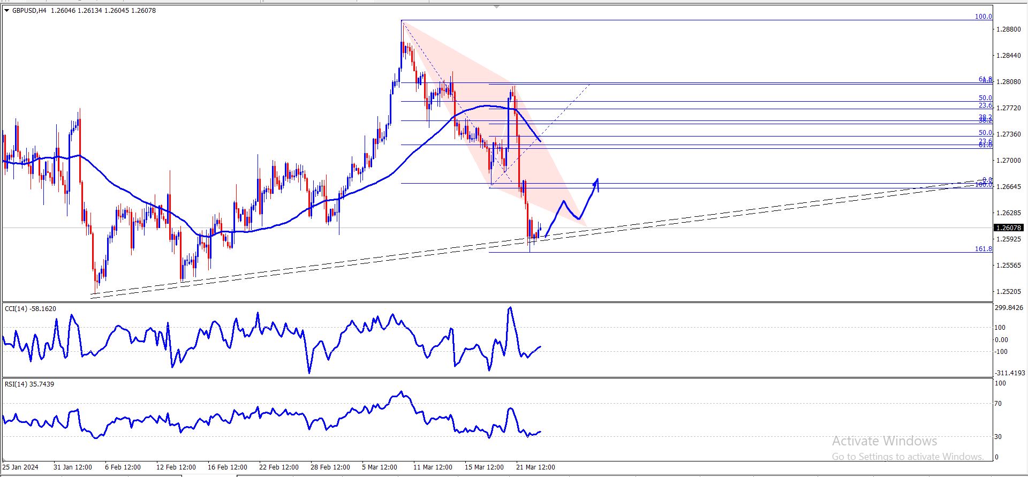Click the 1.25925 price scale value
This screenshot has height=477, width=1028.
coord(1008,239)
